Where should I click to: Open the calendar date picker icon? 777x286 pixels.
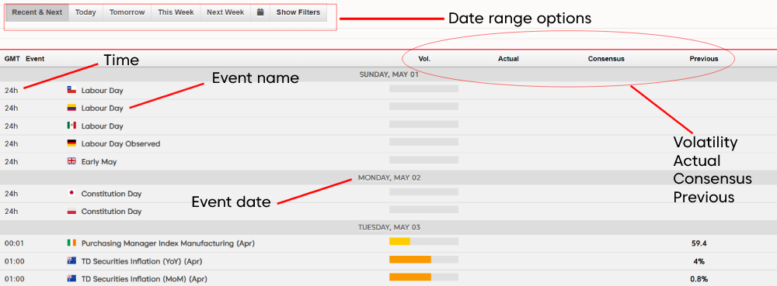pyautogui.click(x=260, y=12)
